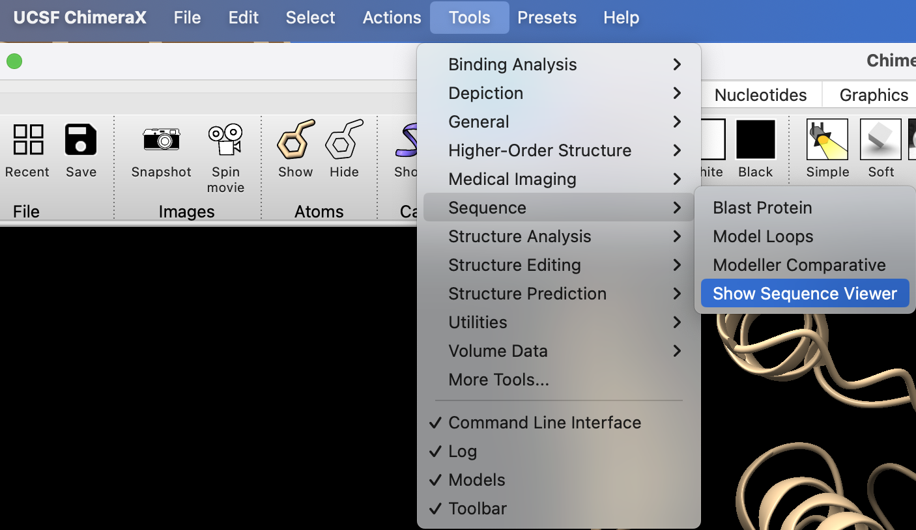916x530 pixels.
Task: Click the Spin movie icon
Action: pos(225,140)
